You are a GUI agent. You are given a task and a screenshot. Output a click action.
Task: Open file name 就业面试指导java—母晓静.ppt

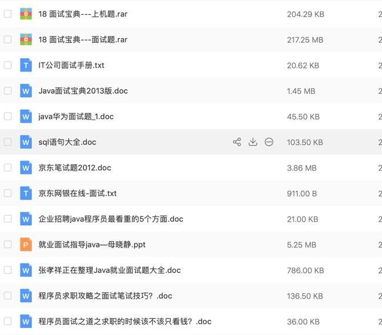tap(92, 245)
